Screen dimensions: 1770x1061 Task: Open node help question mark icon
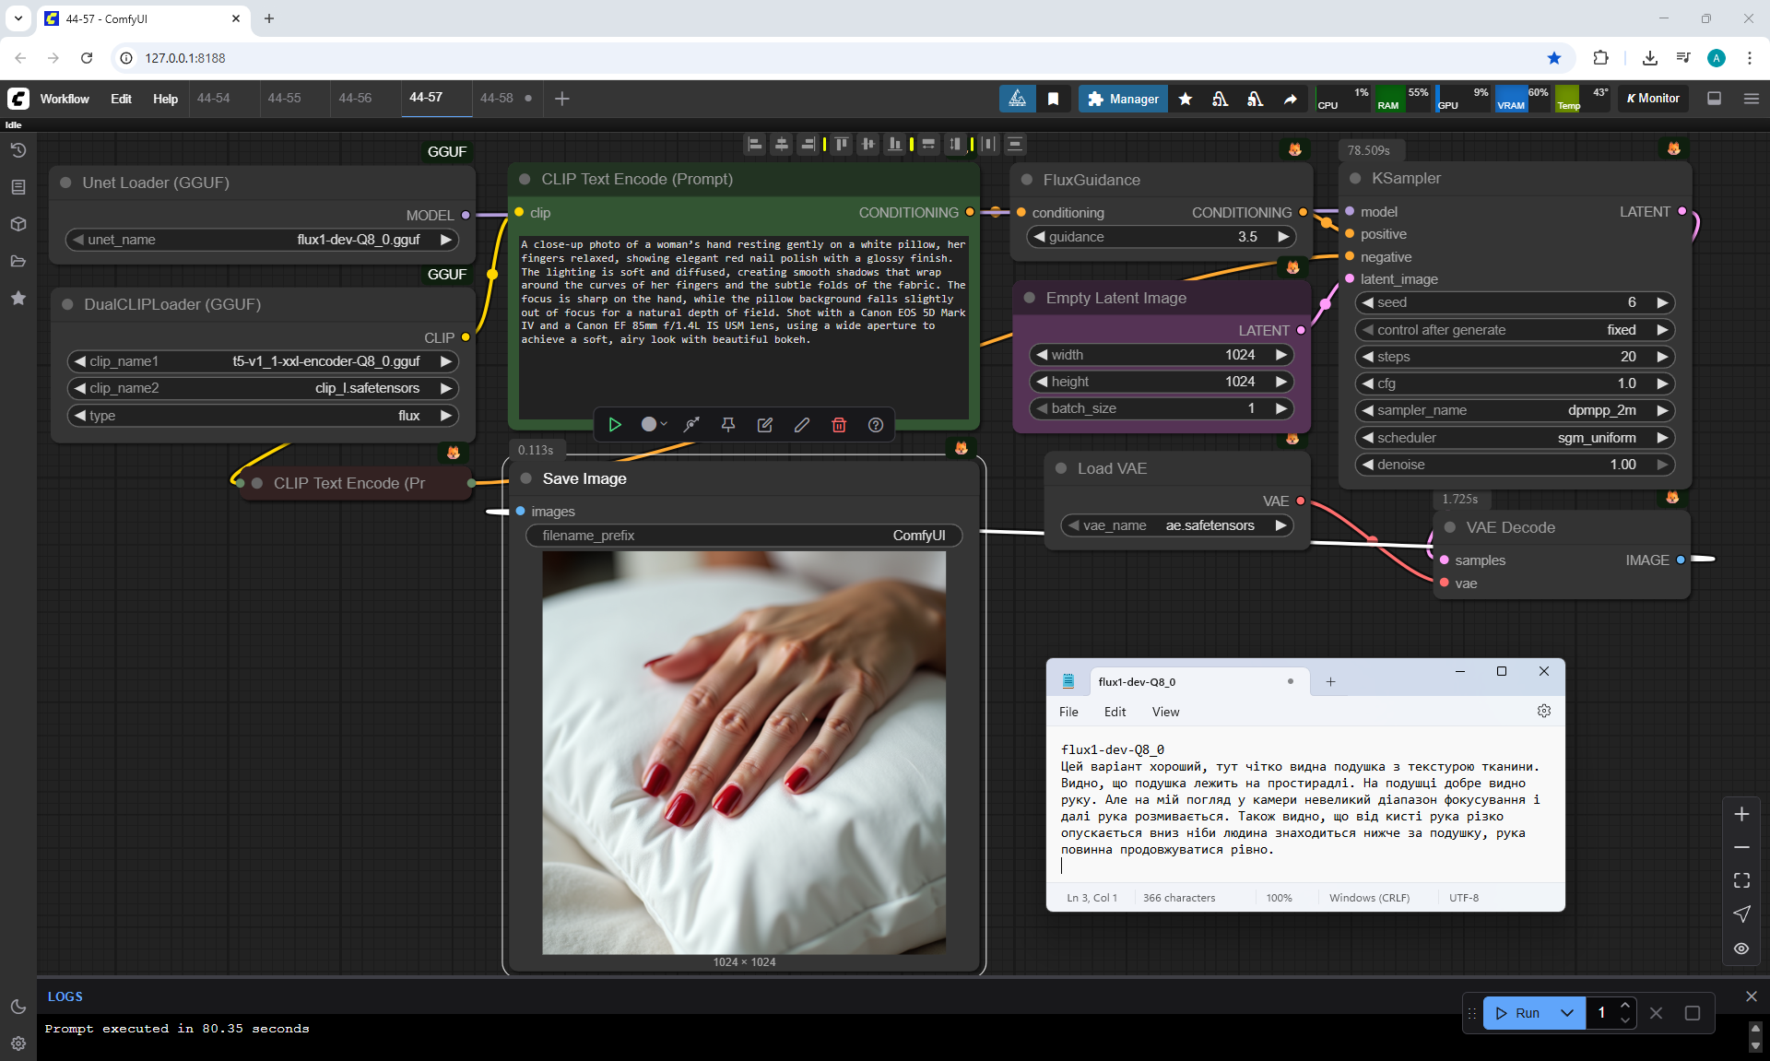pos(875,425)
